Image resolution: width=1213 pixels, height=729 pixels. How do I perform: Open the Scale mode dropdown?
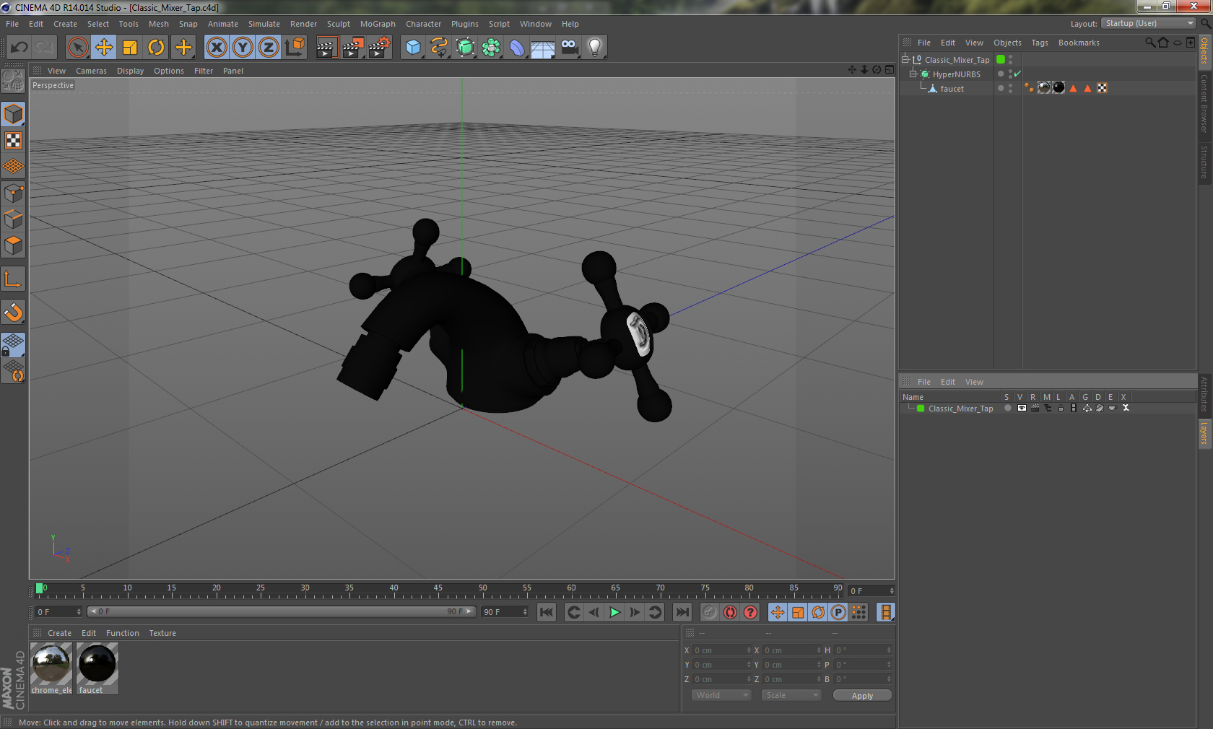point(791,695)
